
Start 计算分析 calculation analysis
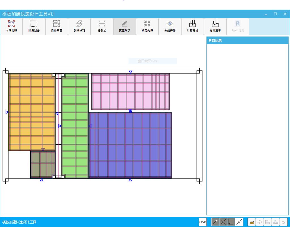(193, 27)
